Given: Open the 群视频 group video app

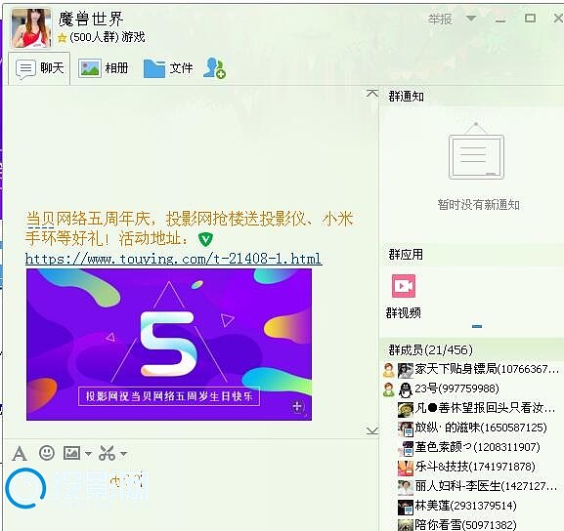Looking at the screenshot, I should coord(404,296).
